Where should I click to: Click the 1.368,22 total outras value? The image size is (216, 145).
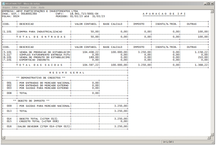[201, 65]
